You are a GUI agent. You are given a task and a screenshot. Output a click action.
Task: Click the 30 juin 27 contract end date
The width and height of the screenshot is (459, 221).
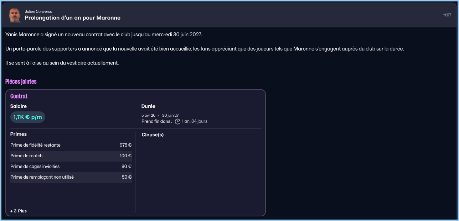pyautogui.click(x=170, y=115)
